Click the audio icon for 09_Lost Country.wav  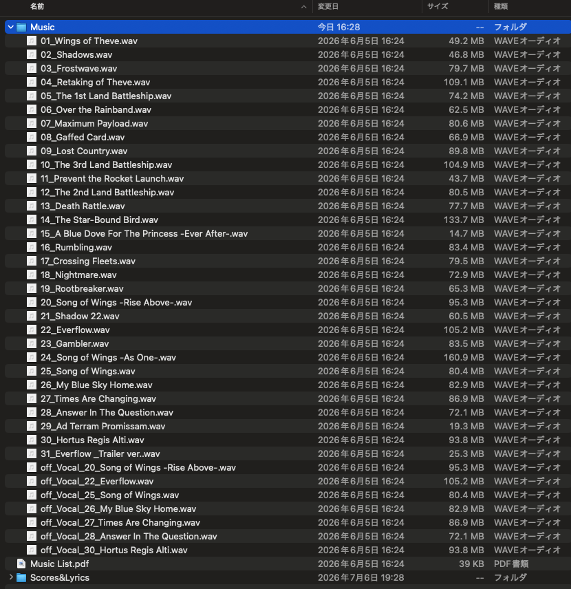pyautogui.click(x=32, y=151)
